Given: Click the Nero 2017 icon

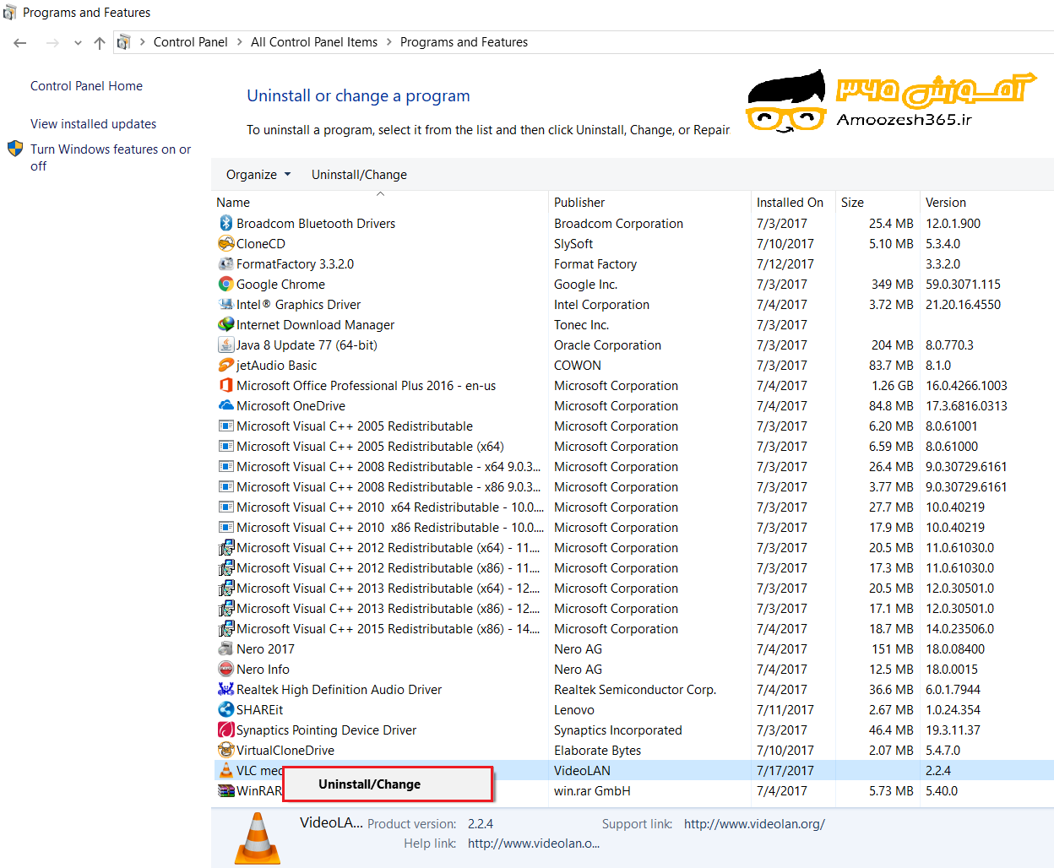Looking at the screenshot, I should click(x=225, y=648).
